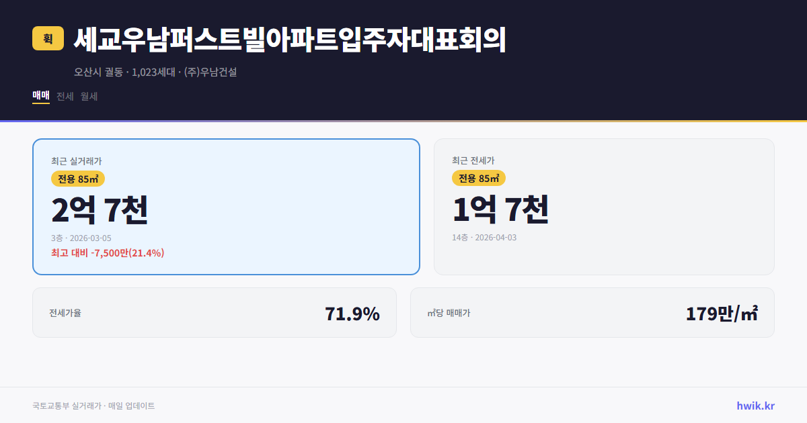
Task: Select the 전용 85㎡ badge on sale price card
Action: click(76, 178)
